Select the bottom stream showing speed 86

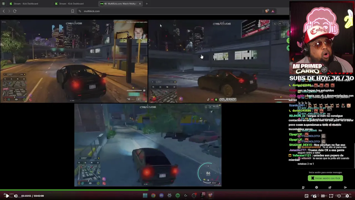click(148, 145)
